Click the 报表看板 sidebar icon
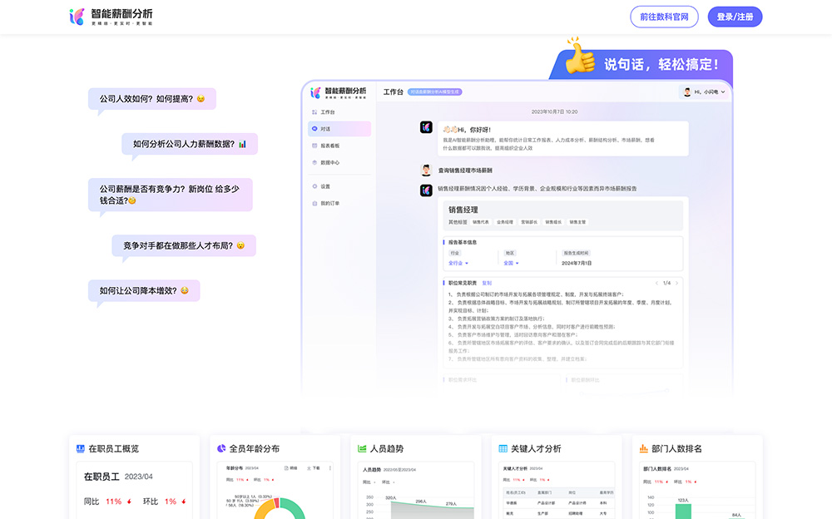 [x=314, y=146]
